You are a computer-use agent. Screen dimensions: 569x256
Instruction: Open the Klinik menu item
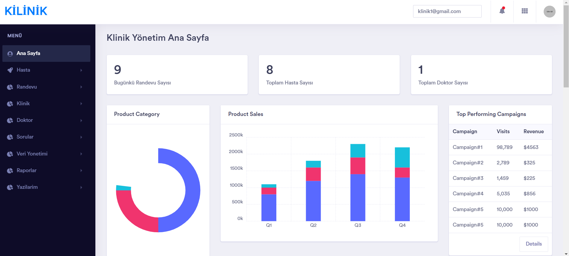pos(46,103)
